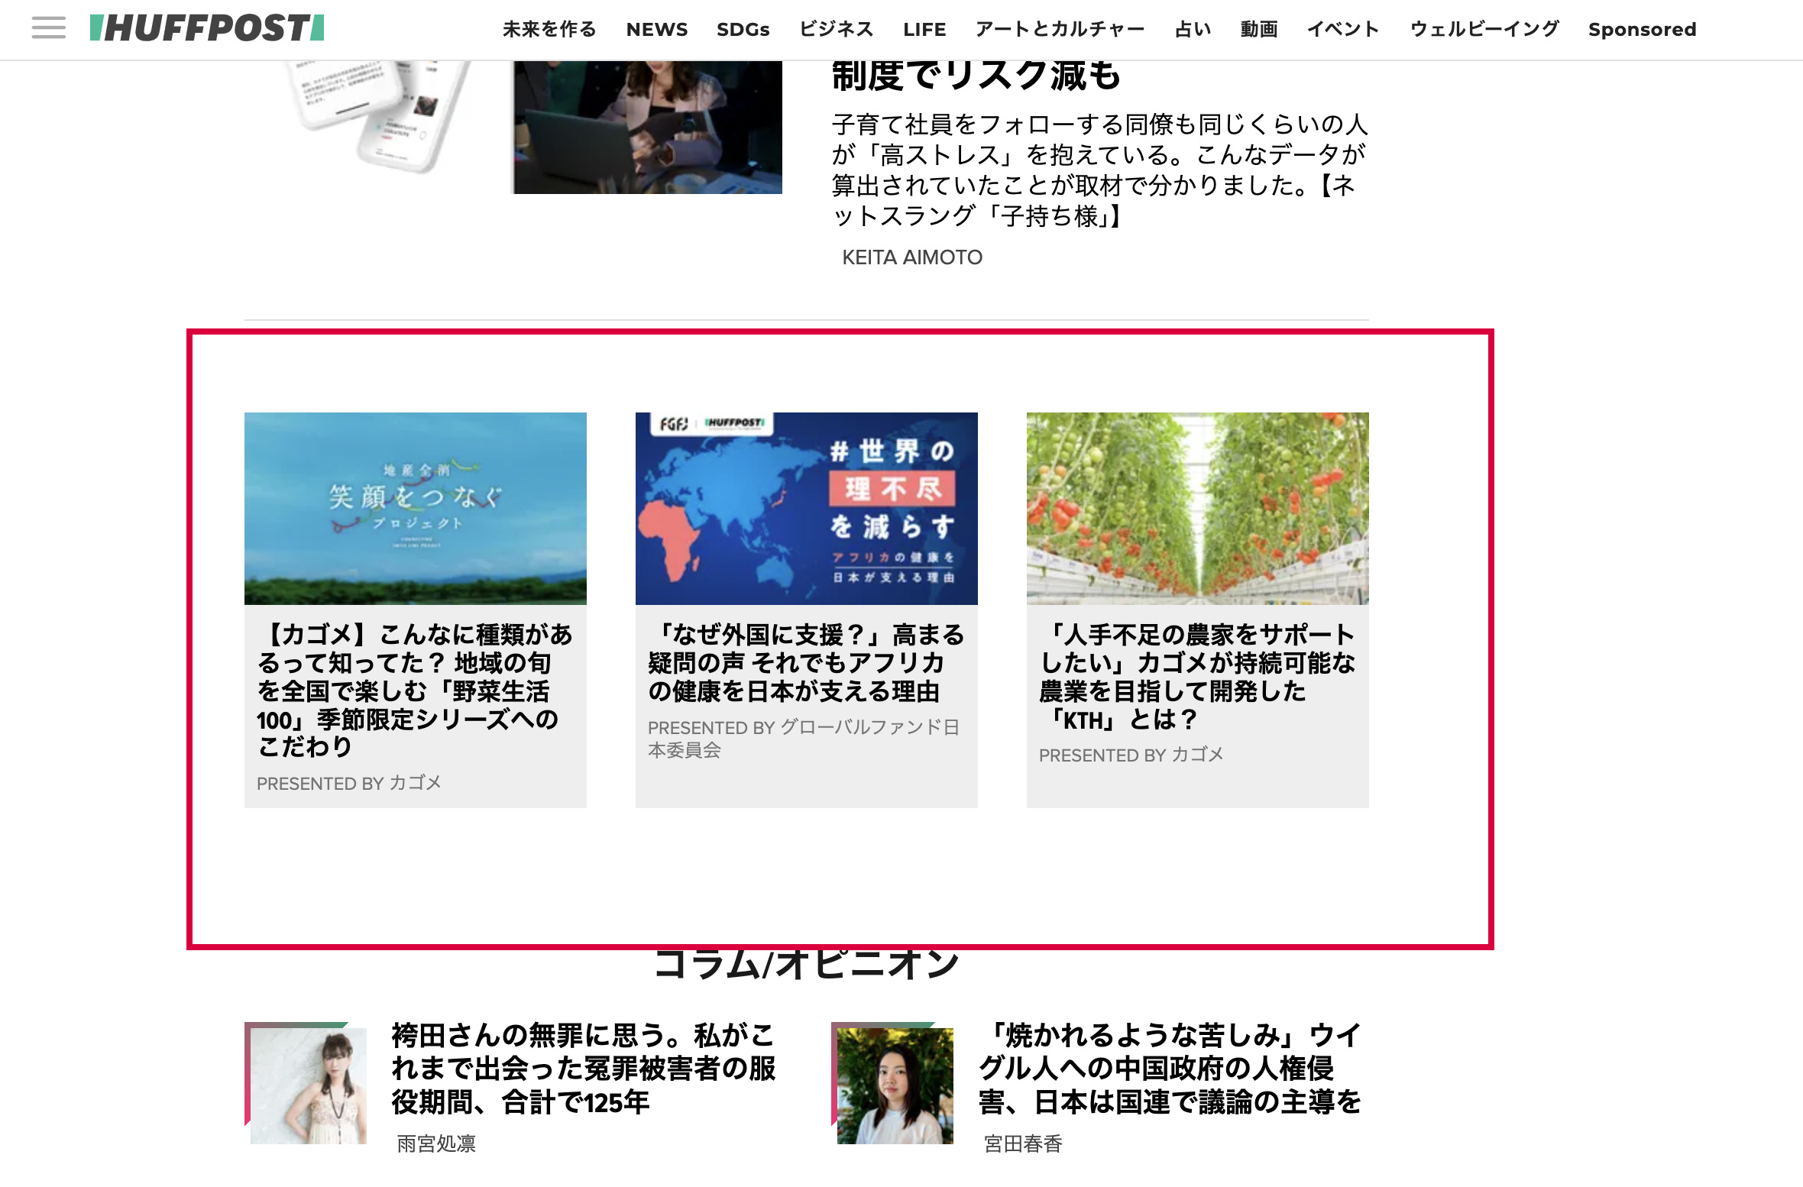The height and width of the screenshot is (1187, 1803).
Task: Open author KEITA AIMOTO link
Action: coord(912,257)
